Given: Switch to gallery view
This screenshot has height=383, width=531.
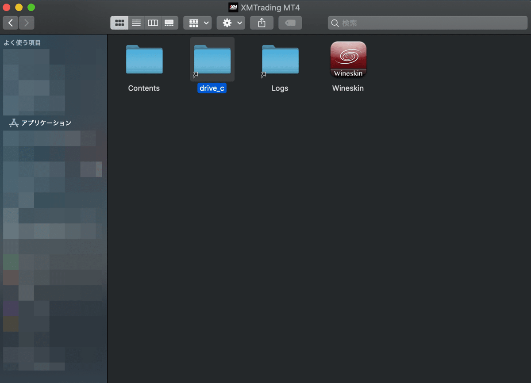Looking at the screenshot, I should [169, 23].
